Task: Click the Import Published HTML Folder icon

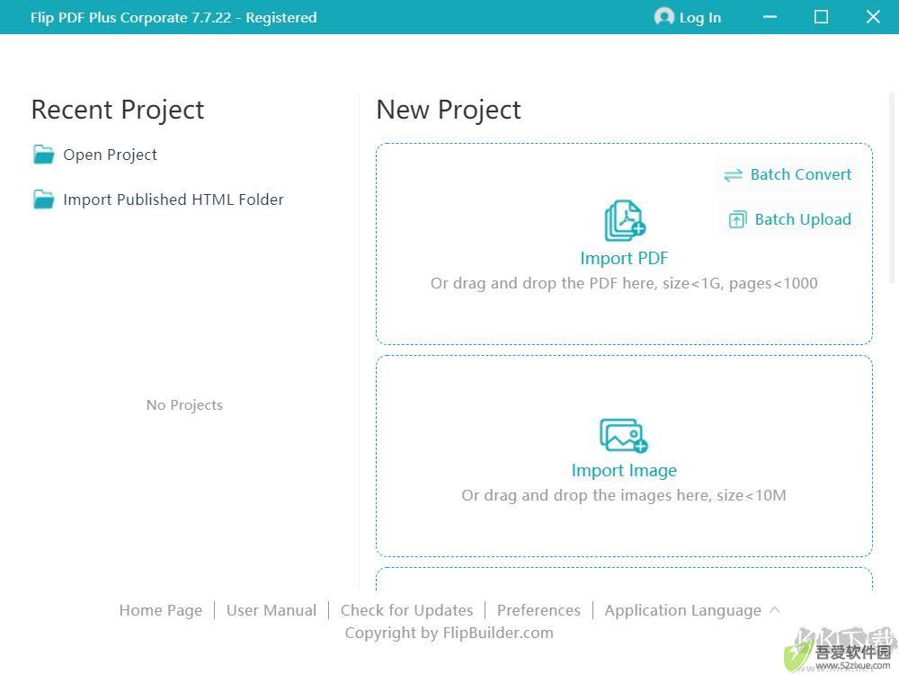Action: coord(43,200)
